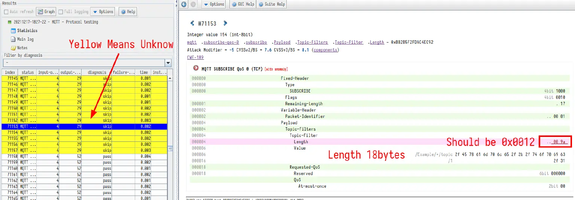The width and height of the screenshot is (575, 200).
Task: Enable the Auto refresh checkbox
Action: [6, 12]
